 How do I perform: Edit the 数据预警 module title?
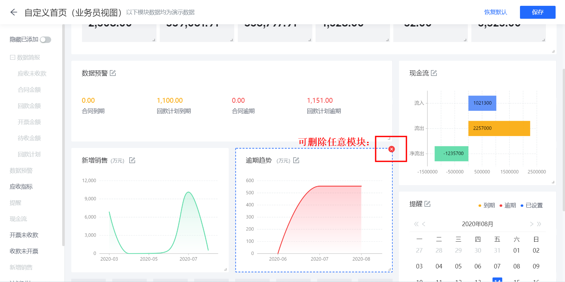[x=113, y=73]
